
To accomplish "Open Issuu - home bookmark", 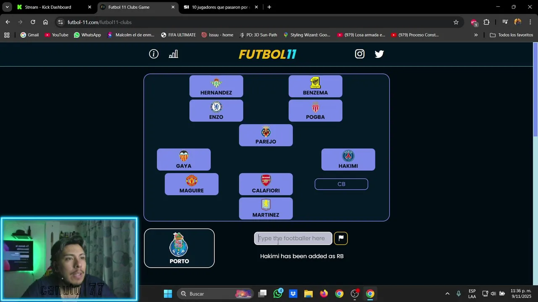I will coord(217,35).
